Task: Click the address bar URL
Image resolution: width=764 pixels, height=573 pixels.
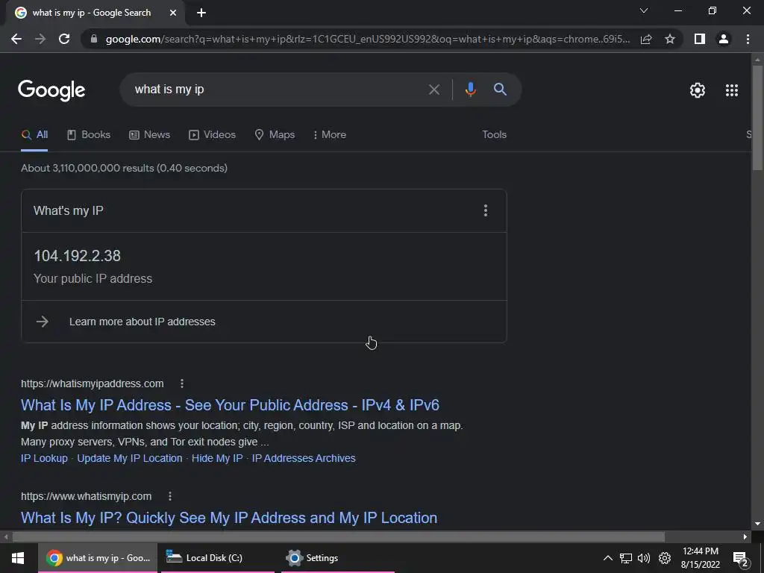Action: pos(368,39)
